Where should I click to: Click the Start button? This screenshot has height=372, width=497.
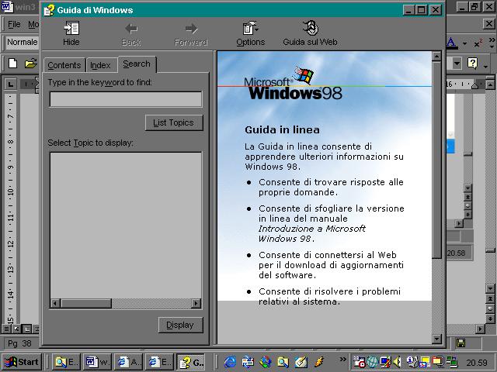point(22,362)
